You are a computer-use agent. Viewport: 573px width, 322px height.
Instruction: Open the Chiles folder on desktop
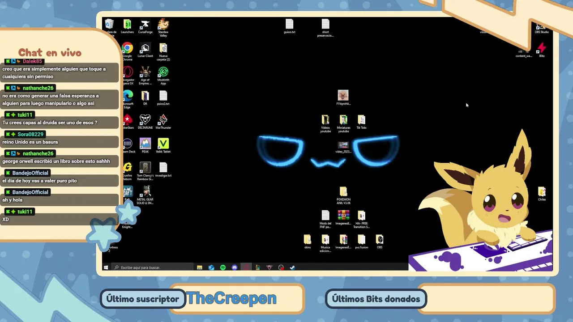(542, 194)
